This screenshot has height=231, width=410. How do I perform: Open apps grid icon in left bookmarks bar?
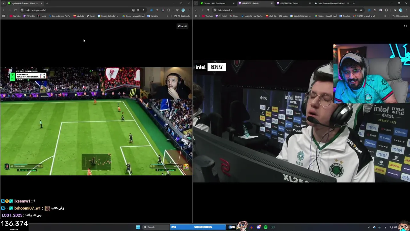(x=4, y=16)
